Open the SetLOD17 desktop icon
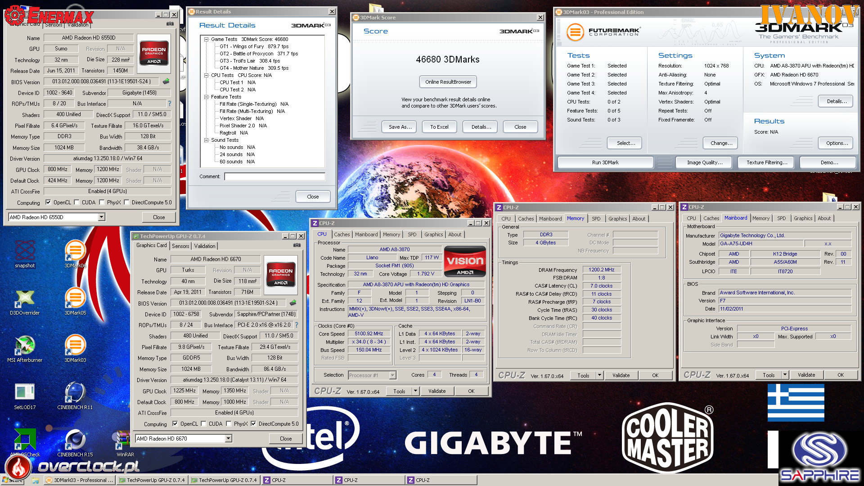Screen dimensions: 864x486 [25, 396]
